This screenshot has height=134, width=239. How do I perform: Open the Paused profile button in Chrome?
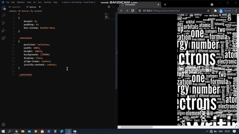pyautogui.click(x=226, y=11)
